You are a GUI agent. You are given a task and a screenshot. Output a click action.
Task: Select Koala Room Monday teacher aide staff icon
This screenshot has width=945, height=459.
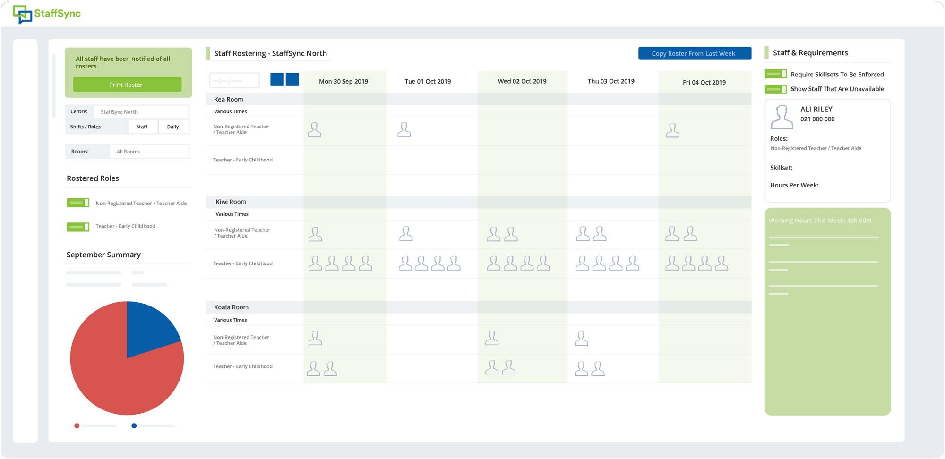(315, 338)
